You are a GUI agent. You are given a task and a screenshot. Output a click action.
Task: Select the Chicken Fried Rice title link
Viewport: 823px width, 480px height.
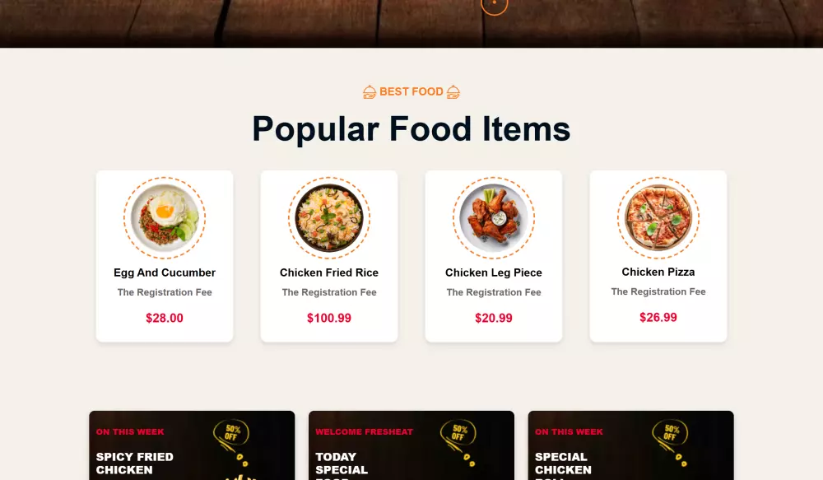pos(329,273)
